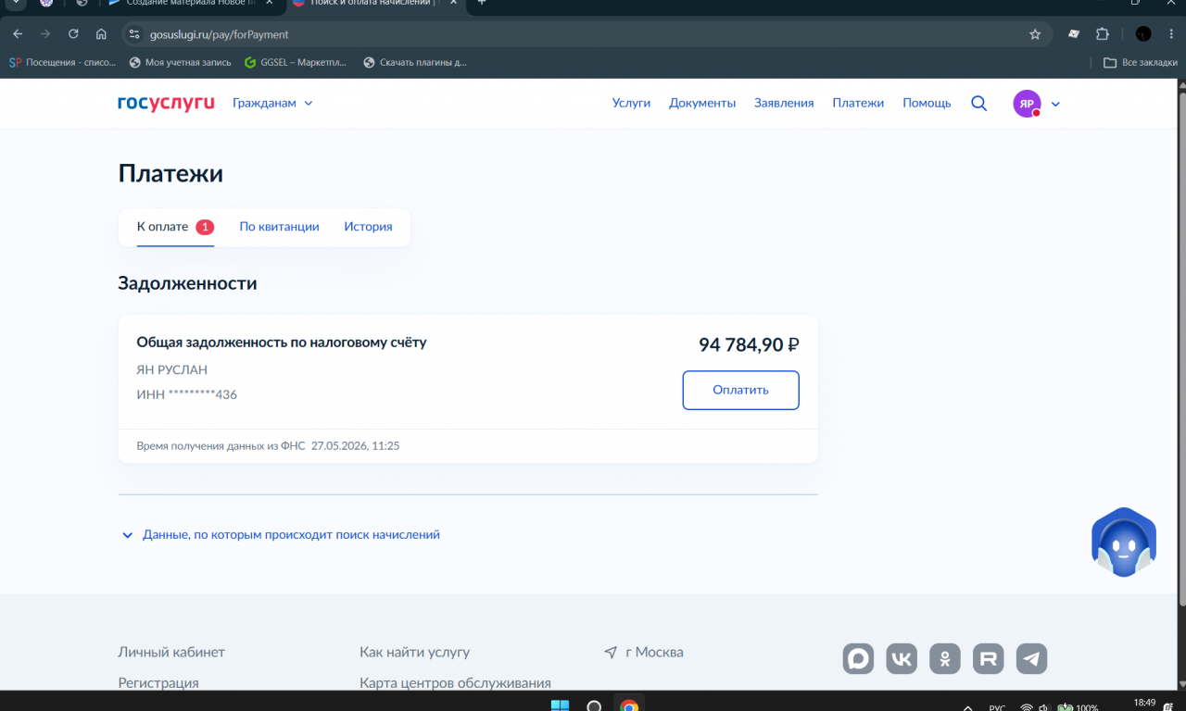This screenshot has width=1186, height=711.
Task: Open the Telegram footer icon
Action: pyautogui.click(x=1032, y=658)
